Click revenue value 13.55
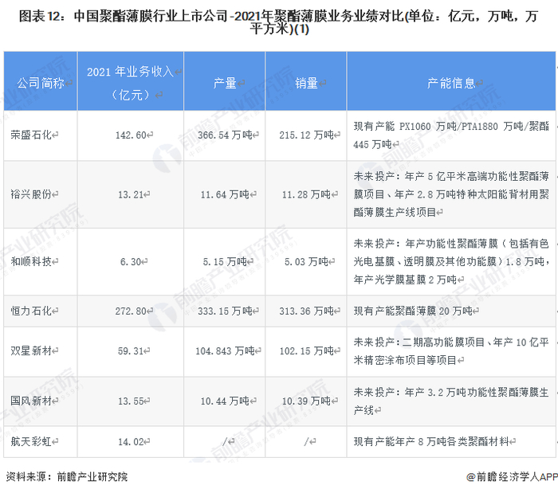The width and height of the screenshot is (558, 493). coord(131,401)
